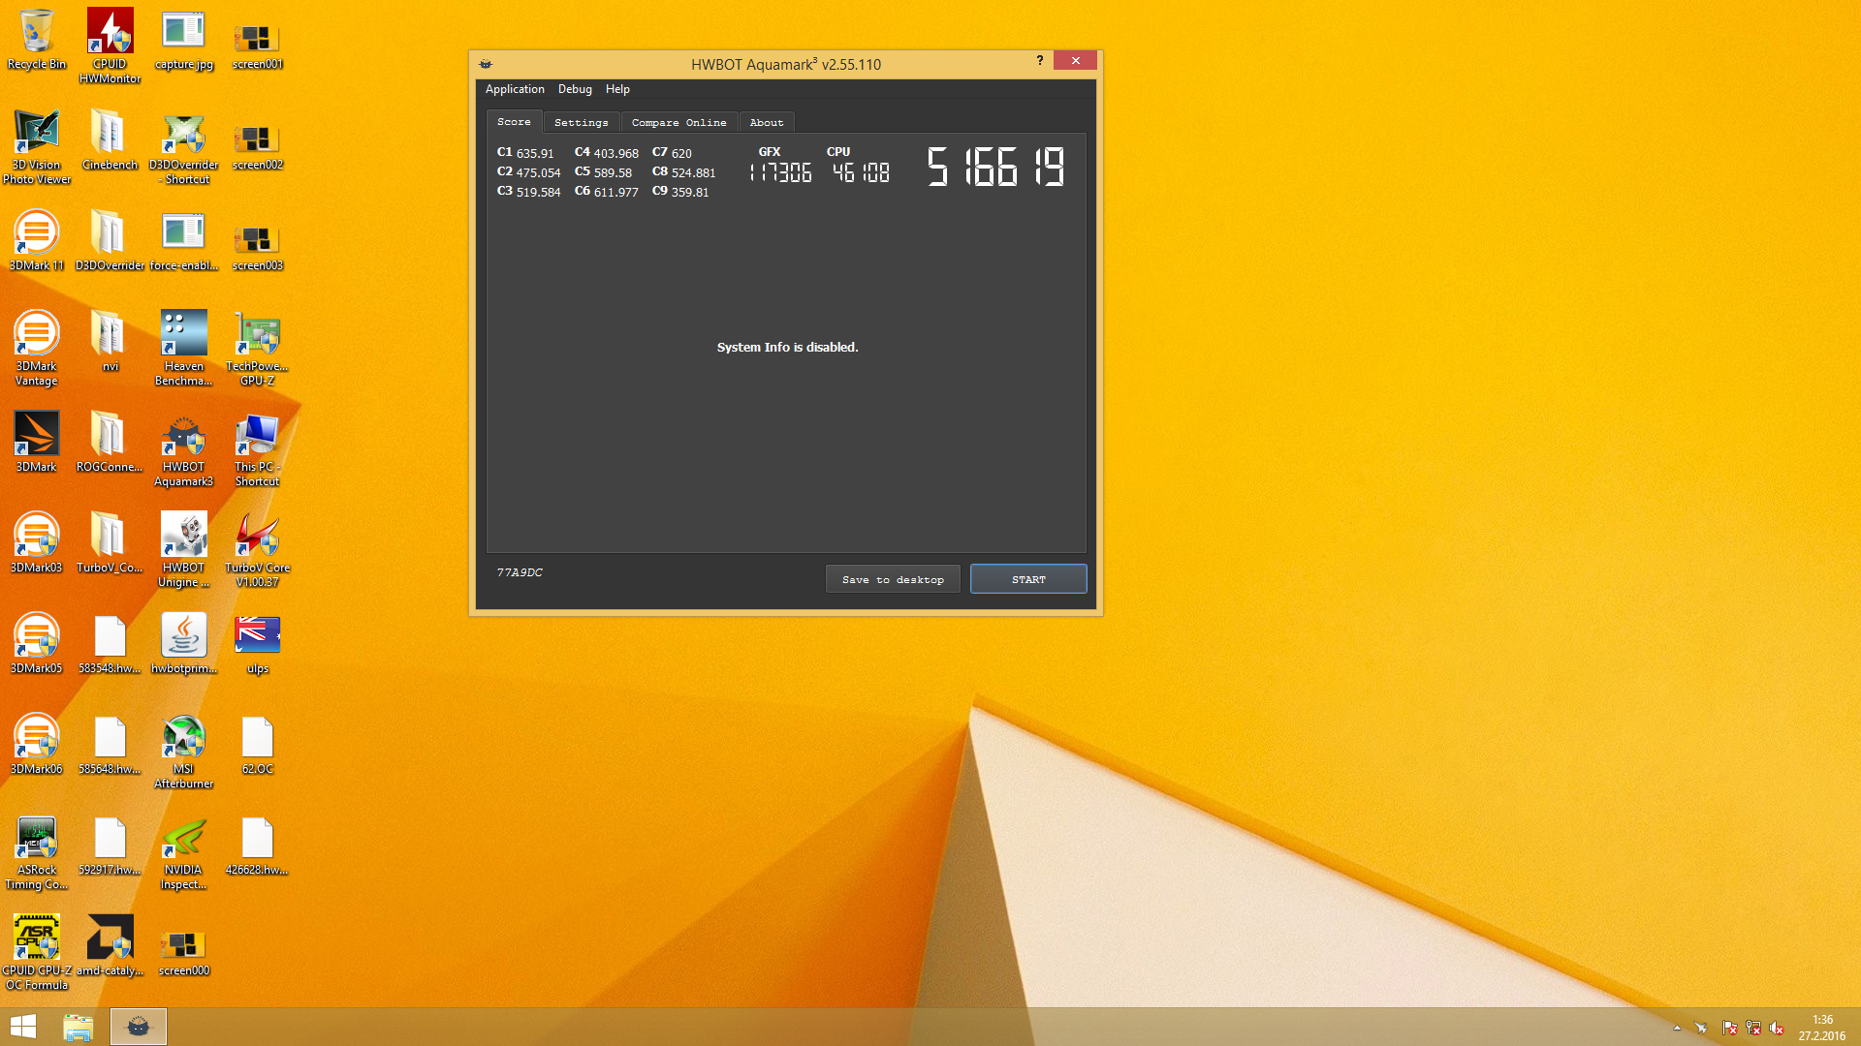Open the Recycle Bin desktop icon
Screen dimensions: 1861x1046
37,40
